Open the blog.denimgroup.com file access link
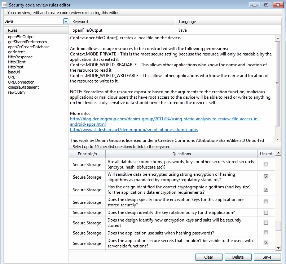 point(164,121)
